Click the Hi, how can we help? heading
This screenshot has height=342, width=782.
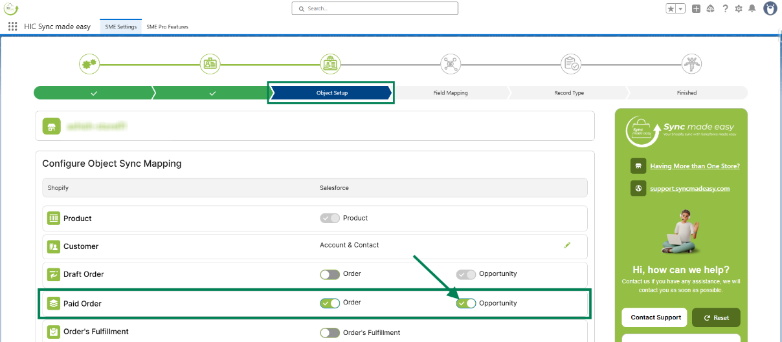tap(681, 270)
